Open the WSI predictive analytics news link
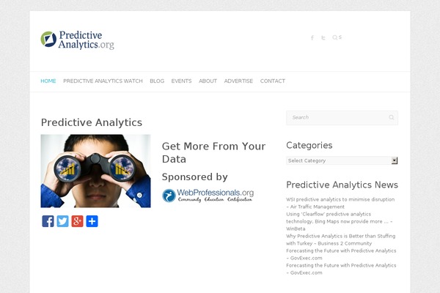Image resolution: width=440 pixels, height=293 pixels. tap(340, 203)
